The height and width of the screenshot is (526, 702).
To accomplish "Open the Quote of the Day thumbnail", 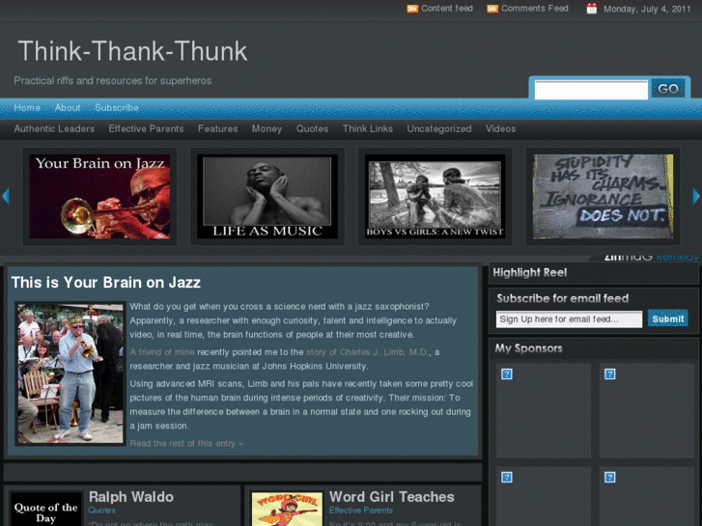I will click(x=45, y=510).
